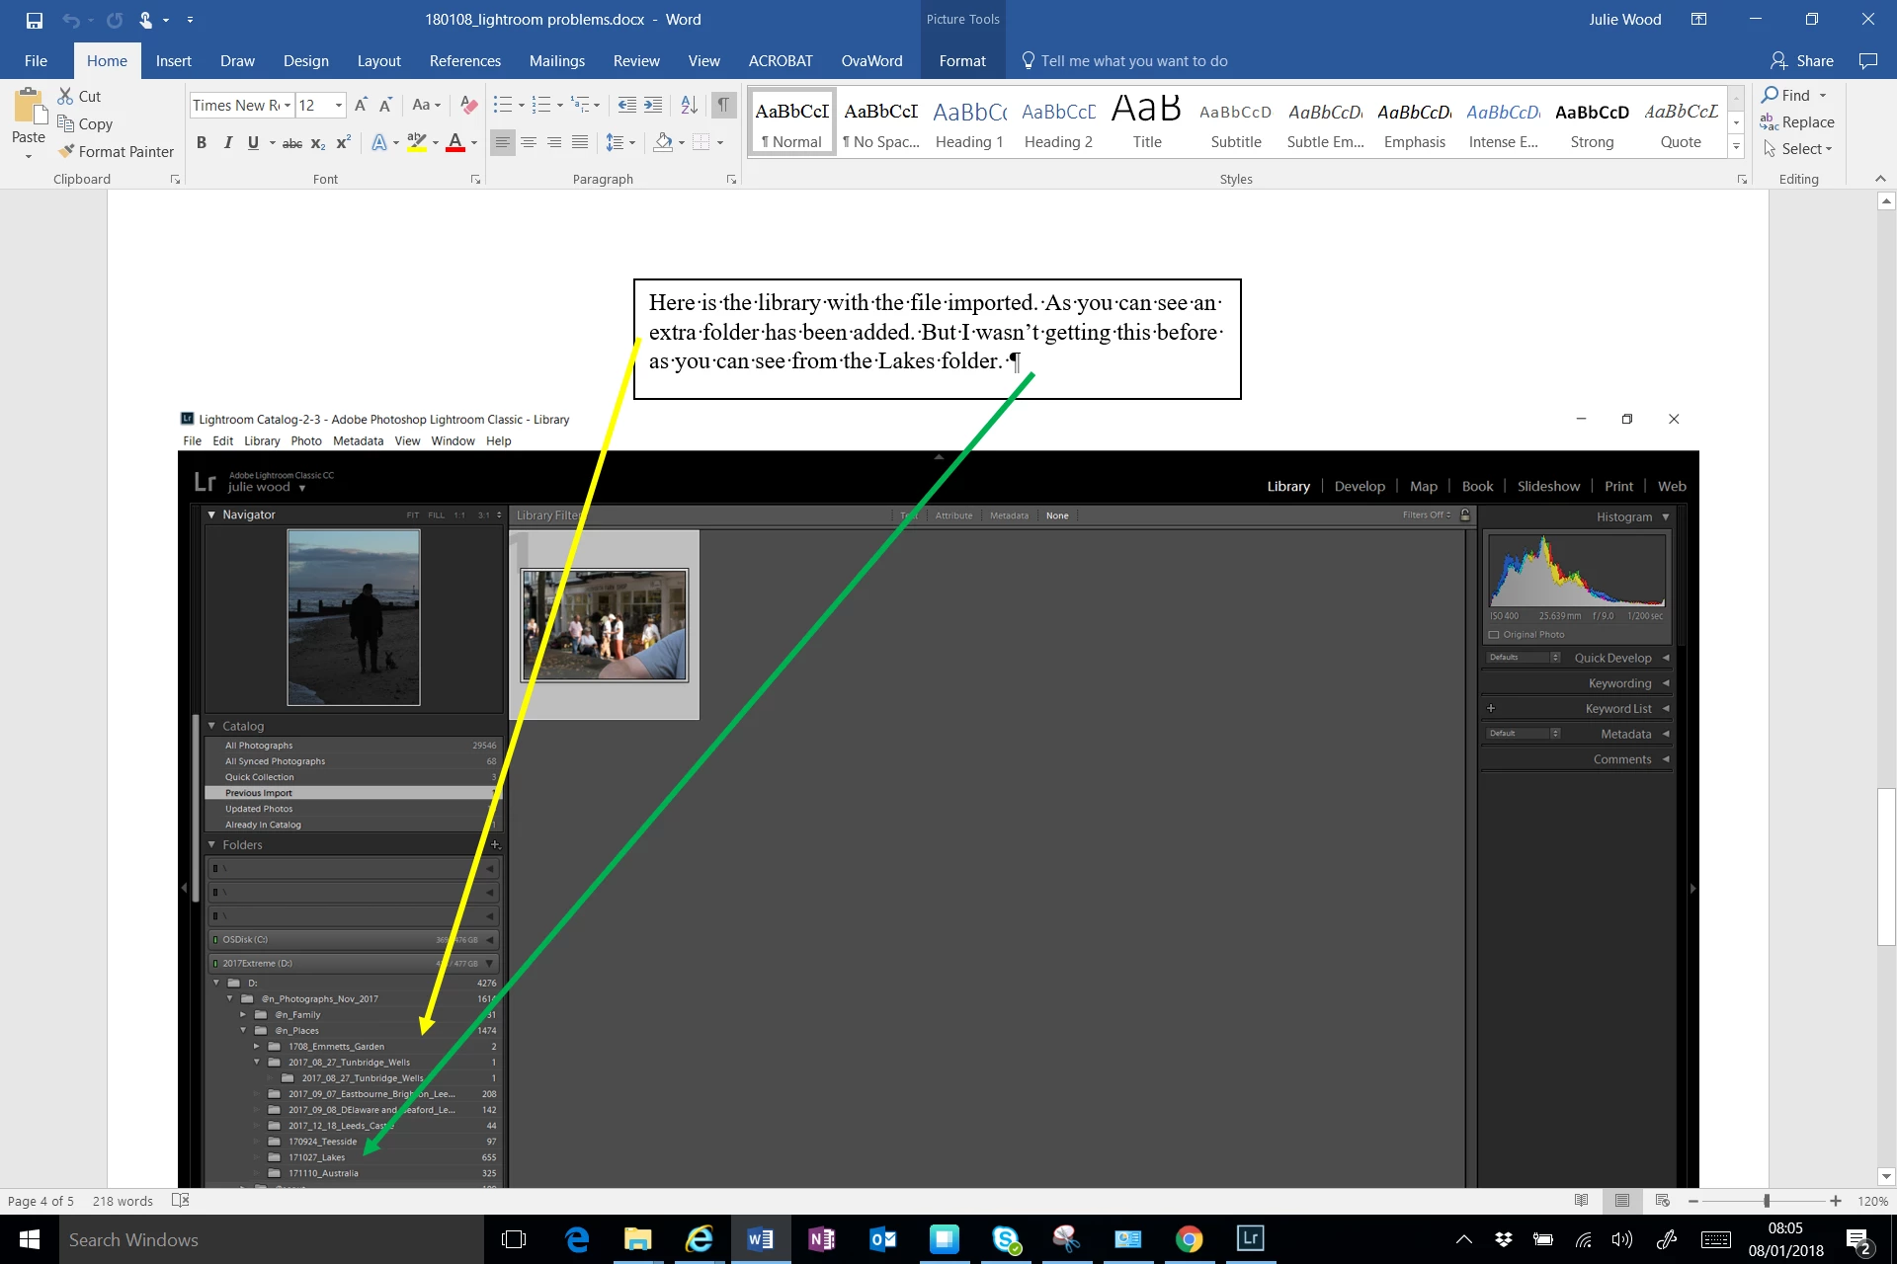Apply bullet list formatting
Screen dimensions: 1897x1264
(x=503, y=105)
